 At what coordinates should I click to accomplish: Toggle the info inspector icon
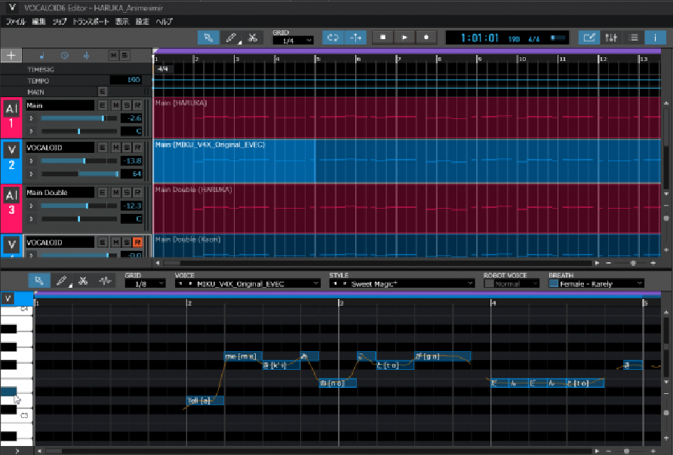pyautogui.click(x=656, y=38)
